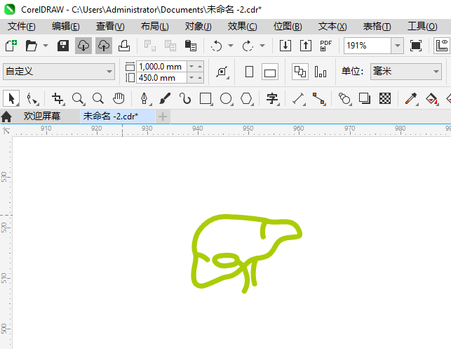Toggle current page layout icon

[x=321, y=72]
